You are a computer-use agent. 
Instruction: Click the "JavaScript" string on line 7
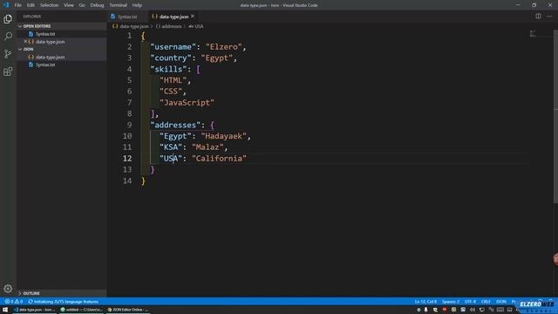tap(187, 103)
